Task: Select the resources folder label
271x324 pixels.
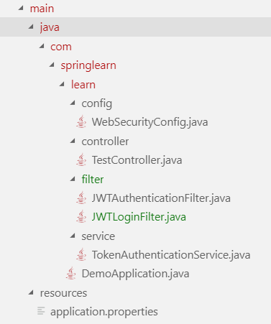Action: [x=63, y=293]
